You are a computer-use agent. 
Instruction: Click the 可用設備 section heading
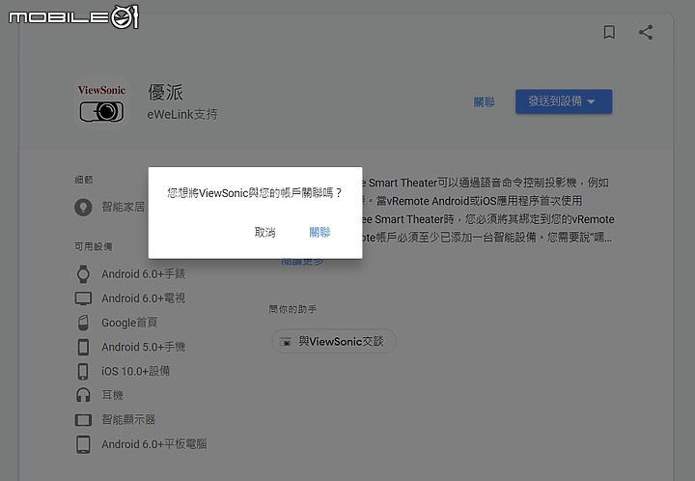(x=93, y=246)
